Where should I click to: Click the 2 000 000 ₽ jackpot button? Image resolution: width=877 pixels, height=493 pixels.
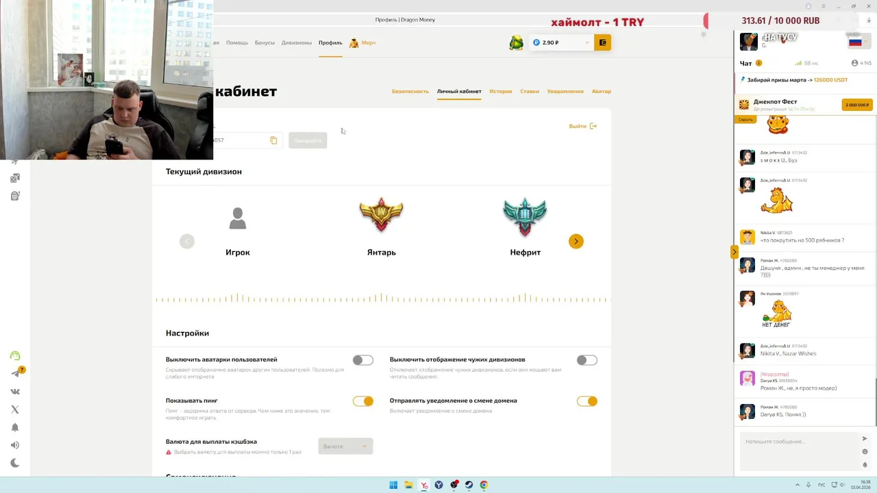click(x=857, y=105)
